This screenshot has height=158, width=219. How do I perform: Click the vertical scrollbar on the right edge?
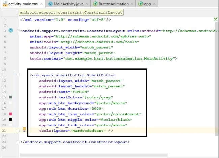(217, 79)
